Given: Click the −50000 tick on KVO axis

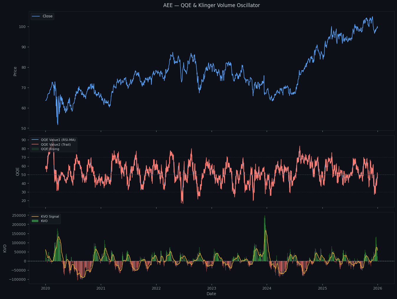Looking at the screenshot, I should tap(19, 270).
